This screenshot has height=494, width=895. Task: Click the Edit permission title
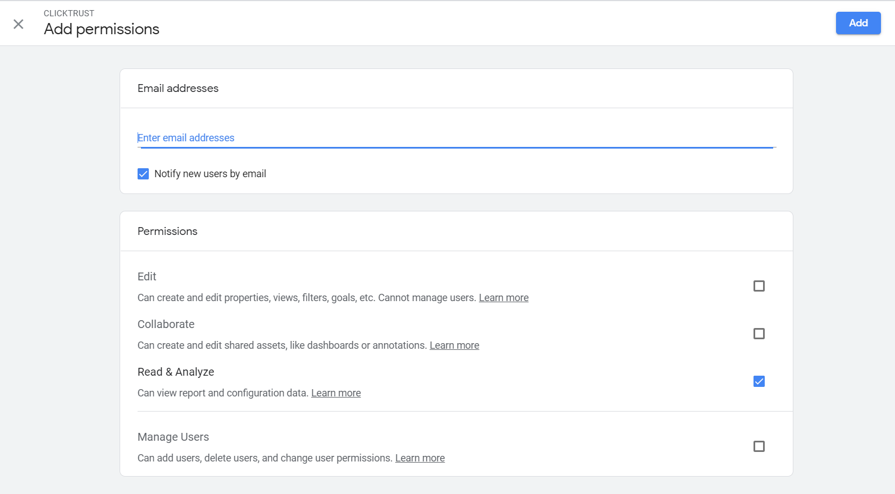click(x=147, y=276)
